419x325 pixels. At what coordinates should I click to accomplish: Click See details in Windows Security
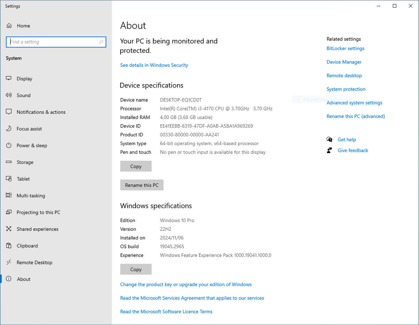(154, 65)
